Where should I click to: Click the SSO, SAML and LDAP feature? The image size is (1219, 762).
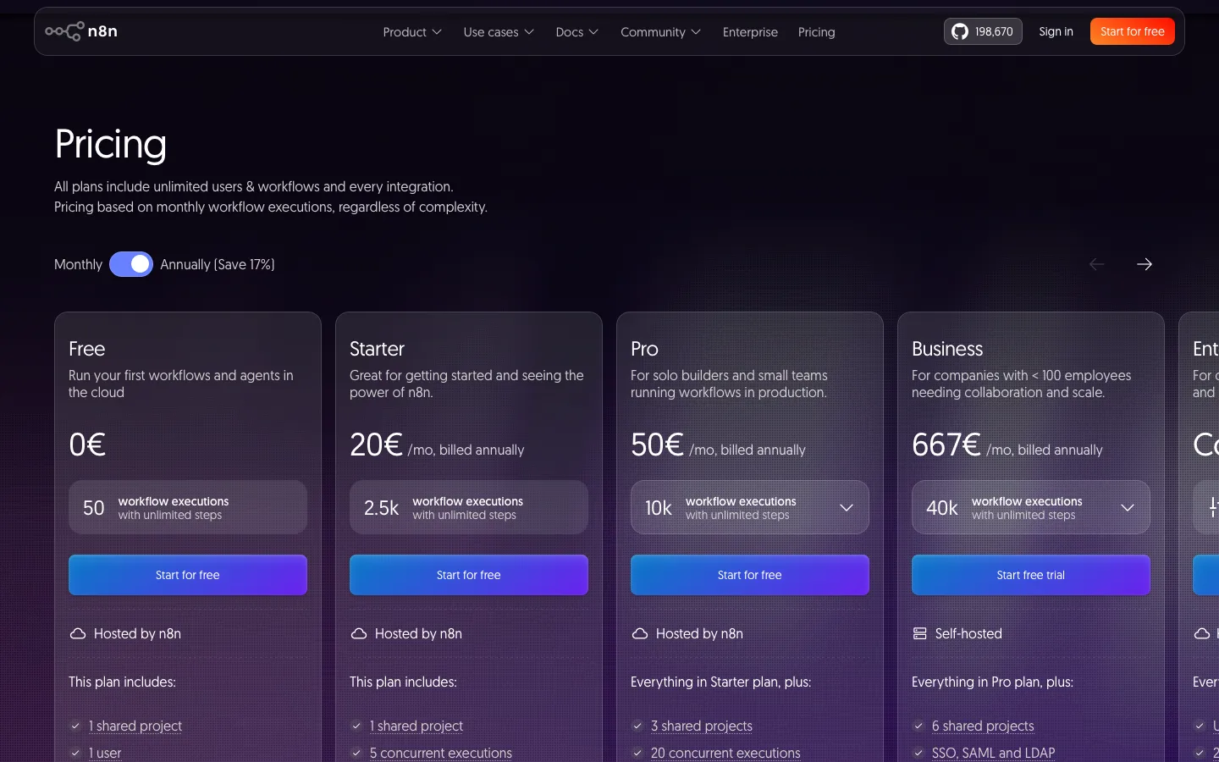[x=994, y=753]
